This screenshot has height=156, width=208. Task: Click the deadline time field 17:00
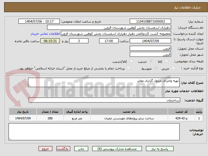tap(109, 41)
